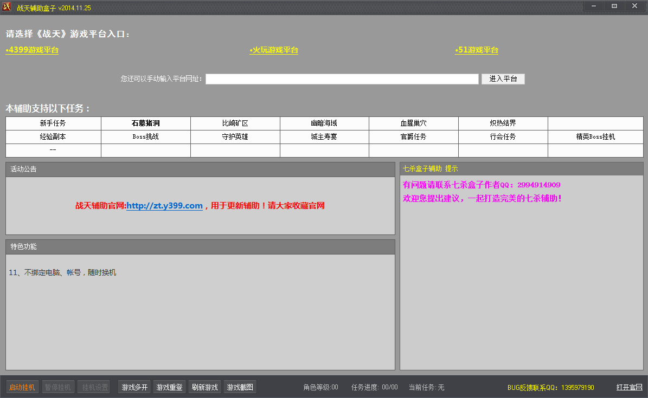Select the Boss挑战 task cell

tap(145, 136)
